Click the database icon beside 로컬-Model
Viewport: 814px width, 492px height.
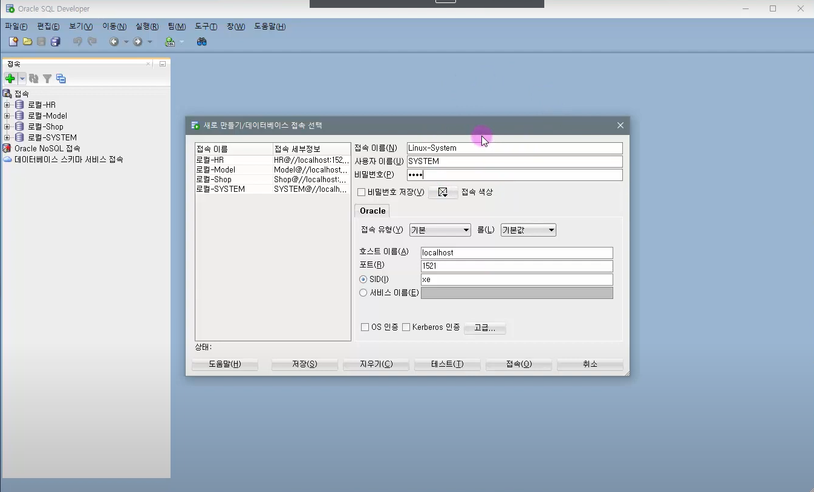click(19, 116)
